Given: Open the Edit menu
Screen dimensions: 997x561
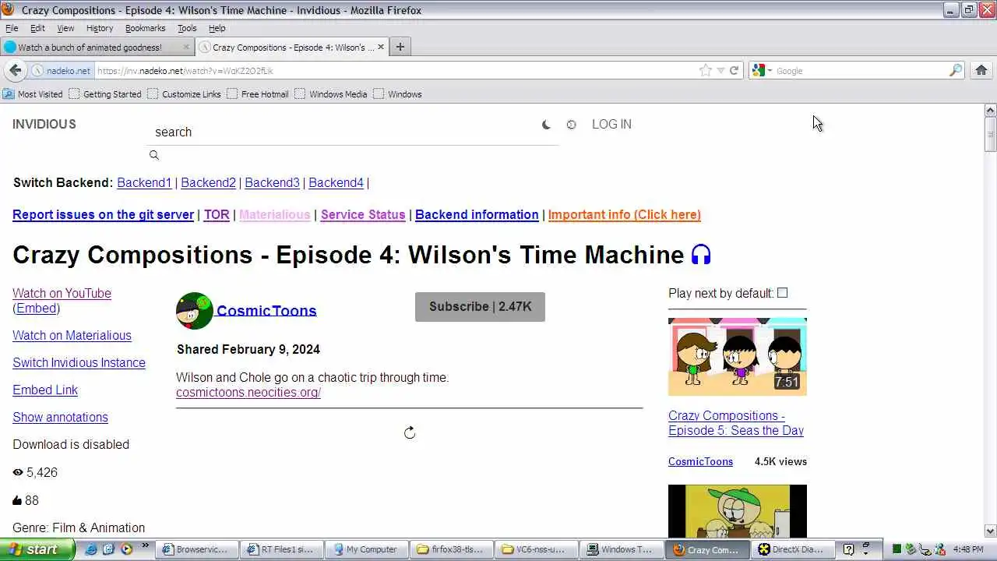Looking at the screenshot, I should (37, 28).
